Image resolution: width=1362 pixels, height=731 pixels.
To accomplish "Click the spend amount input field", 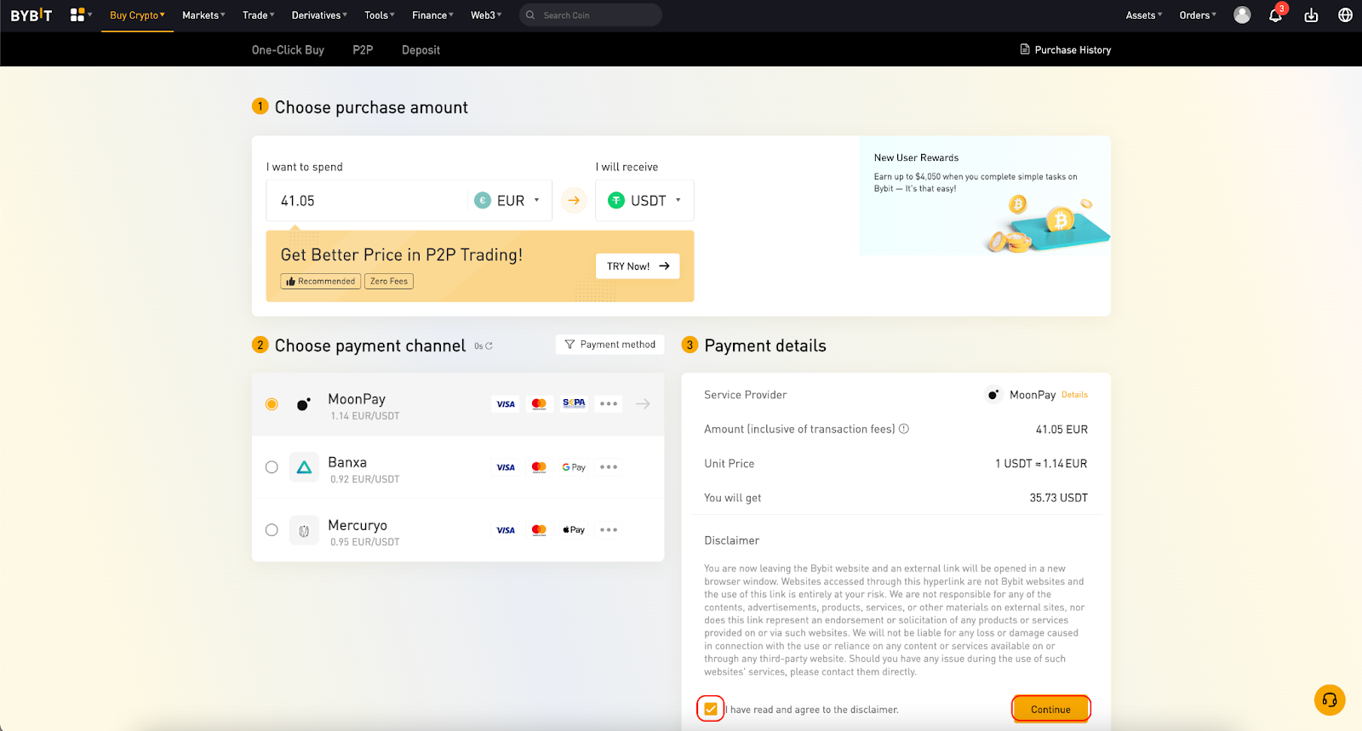I will (x=367, y=201).
